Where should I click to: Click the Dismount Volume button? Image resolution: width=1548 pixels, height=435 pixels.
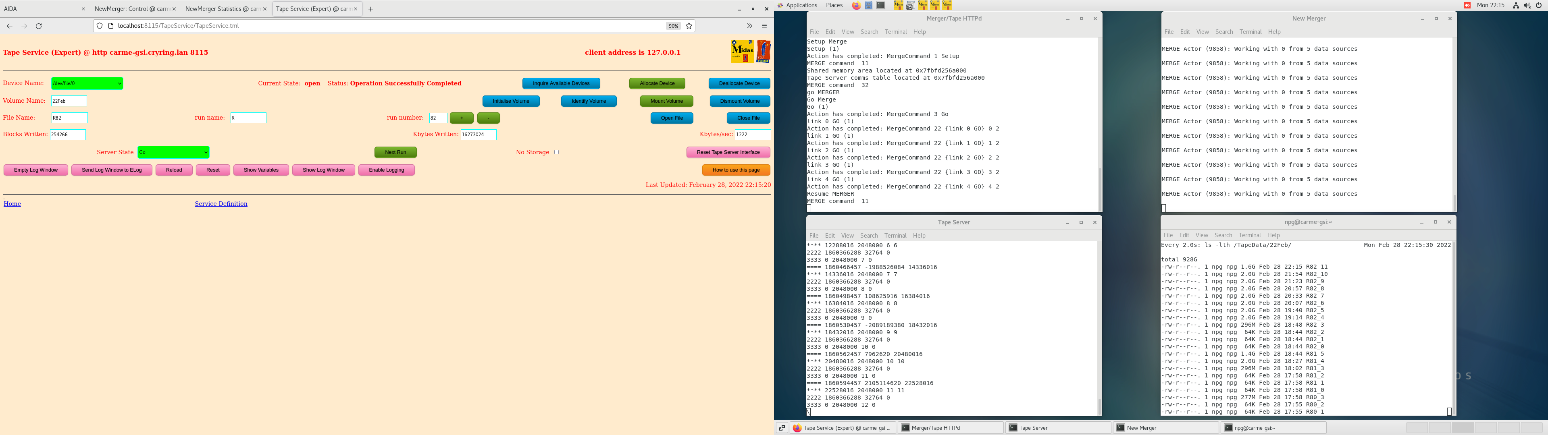[x=740, y=101]
